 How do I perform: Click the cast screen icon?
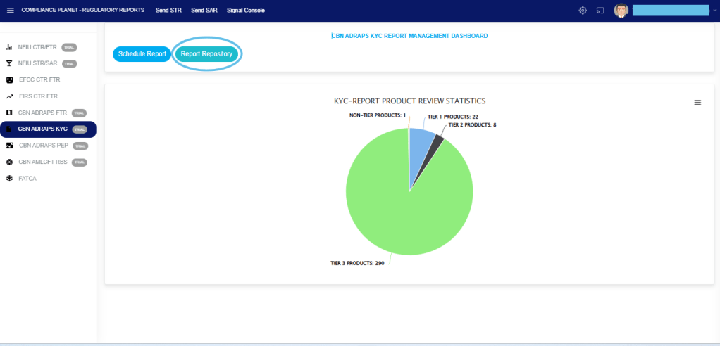pos(601,11)
